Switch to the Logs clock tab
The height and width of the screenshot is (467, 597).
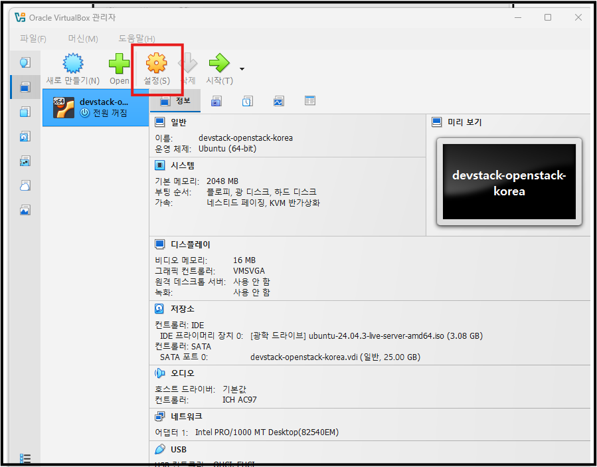click(248, 102)
